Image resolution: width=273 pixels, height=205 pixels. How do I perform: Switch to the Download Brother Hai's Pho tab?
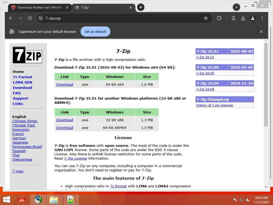(40, 7)
